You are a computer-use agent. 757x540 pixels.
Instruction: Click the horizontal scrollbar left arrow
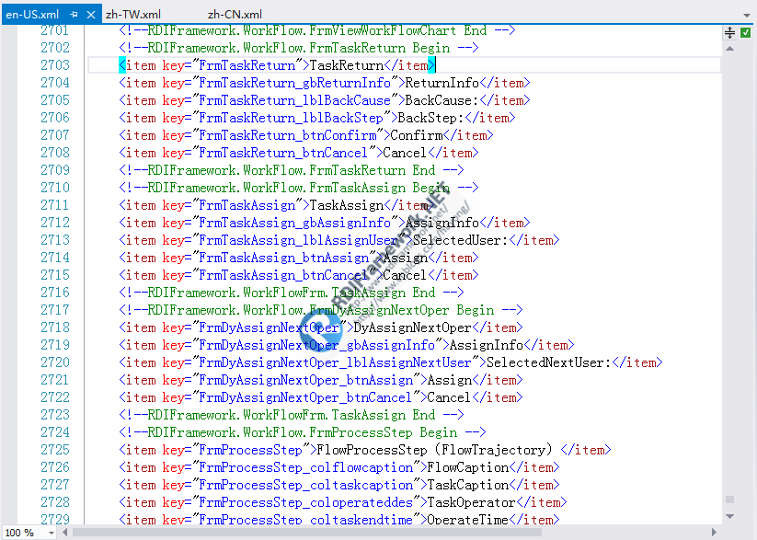point(64,533)
